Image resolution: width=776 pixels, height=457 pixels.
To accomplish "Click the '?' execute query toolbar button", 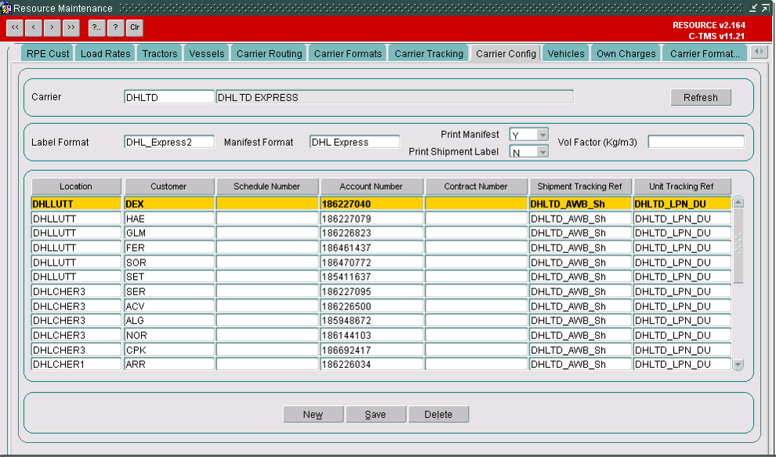I will click(115, 27).
